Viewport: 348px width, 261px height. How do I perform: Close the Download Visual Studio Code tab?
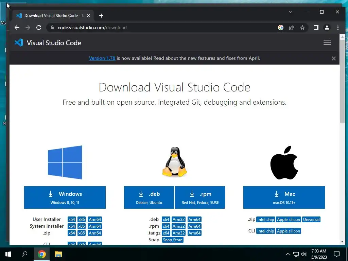click(88, 16)
